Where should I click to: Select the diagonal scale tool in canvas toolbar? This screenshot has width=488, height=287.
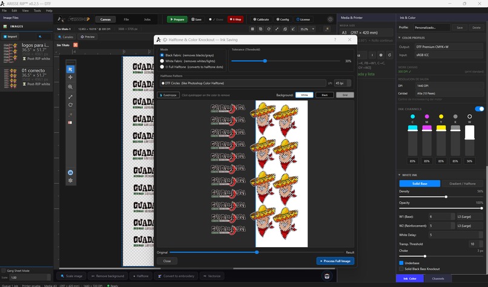tap(70, 97)
